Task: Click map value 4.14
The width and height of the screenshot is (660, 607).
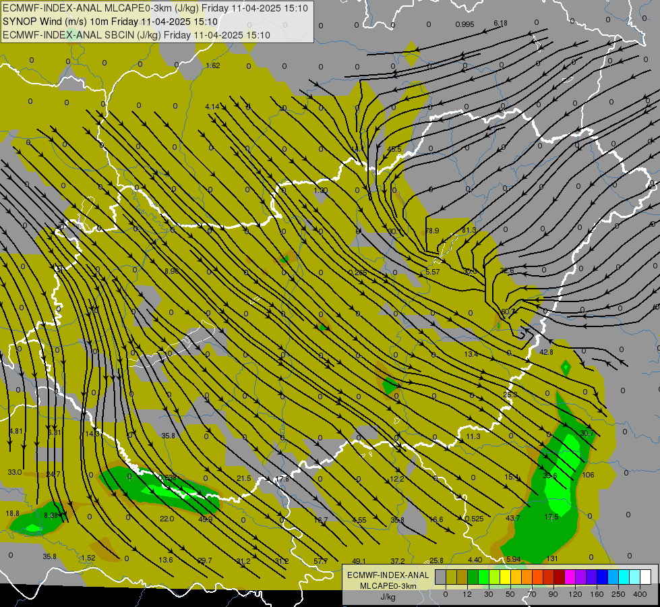Action: pos(212,107)
